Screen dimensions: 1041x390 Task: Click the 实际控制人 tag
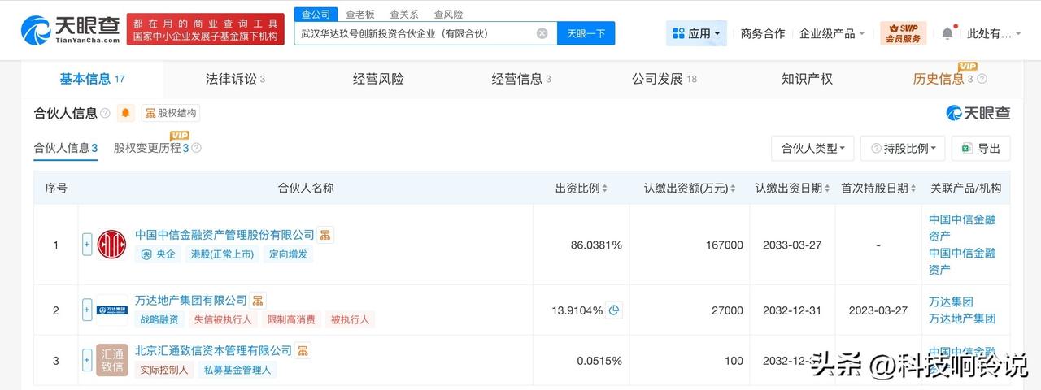(x=164, y=370)
